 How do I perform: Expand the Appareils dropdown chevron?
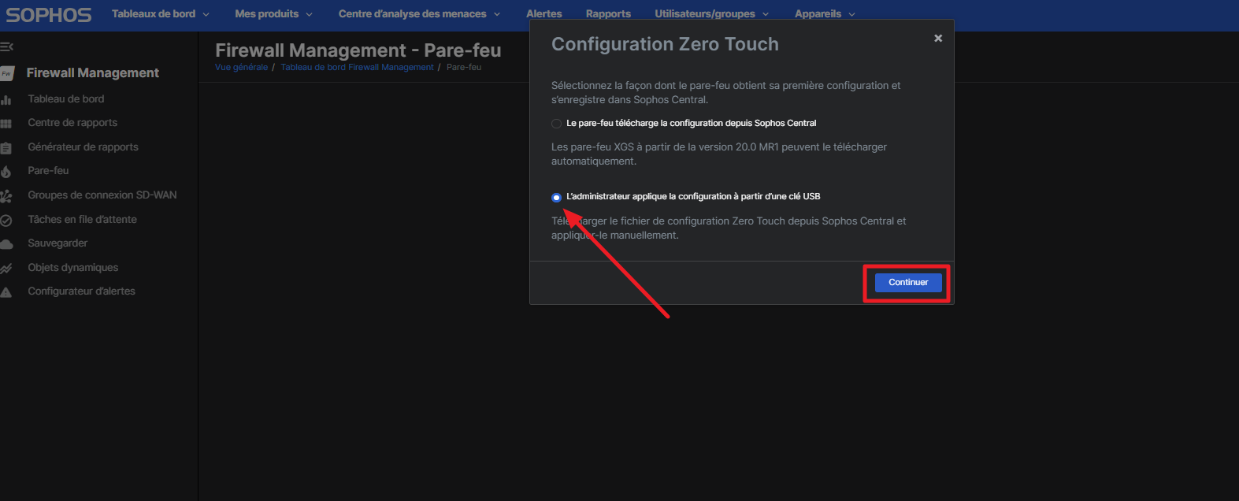point(851,14)
